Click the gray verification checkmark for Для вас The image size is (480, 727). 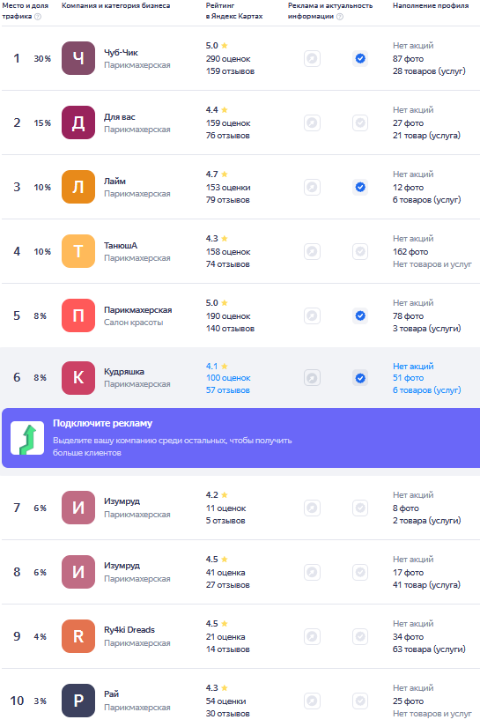[360, 122]
